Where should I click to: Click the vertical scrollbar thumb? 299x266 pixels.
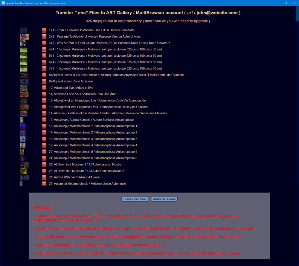297,14
